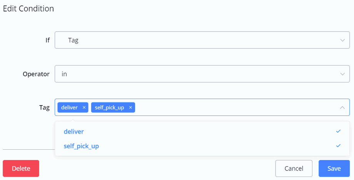The height and width of the screenshot is (180, 354).
Task: Collapse the Tag list using up chevron
Action: coord(342,108)
